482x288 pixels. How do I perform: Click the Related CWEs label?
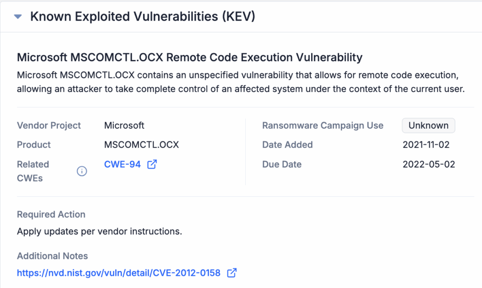33,171
